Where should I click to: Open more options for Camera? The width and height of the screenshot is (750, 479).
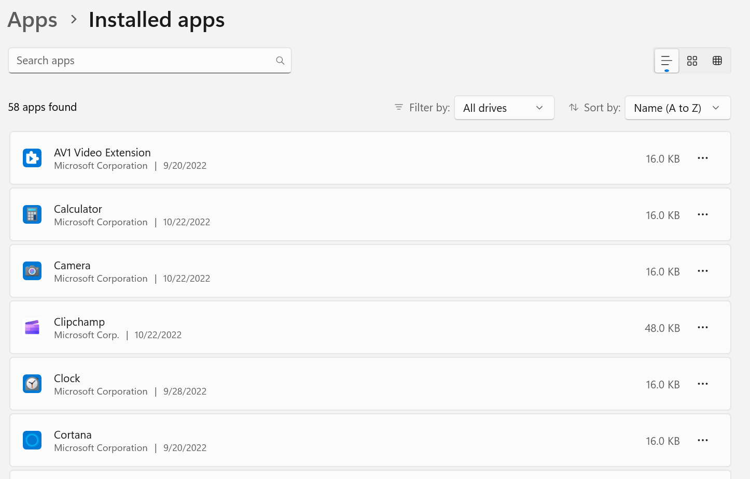click(703, 271)
